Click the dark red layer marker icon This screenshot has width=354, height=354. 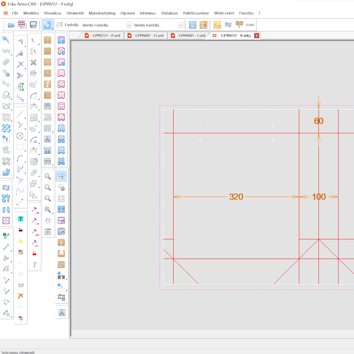pos(21,230)
